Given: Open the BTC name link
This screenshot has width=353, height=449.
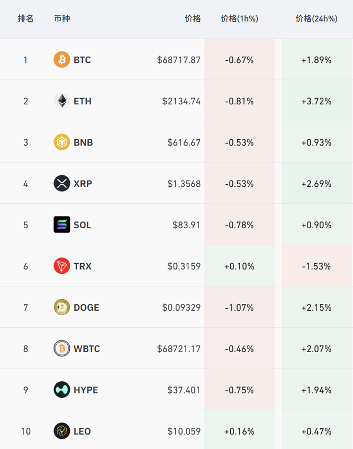Looking at the screenshot, I should pos(83,60).
